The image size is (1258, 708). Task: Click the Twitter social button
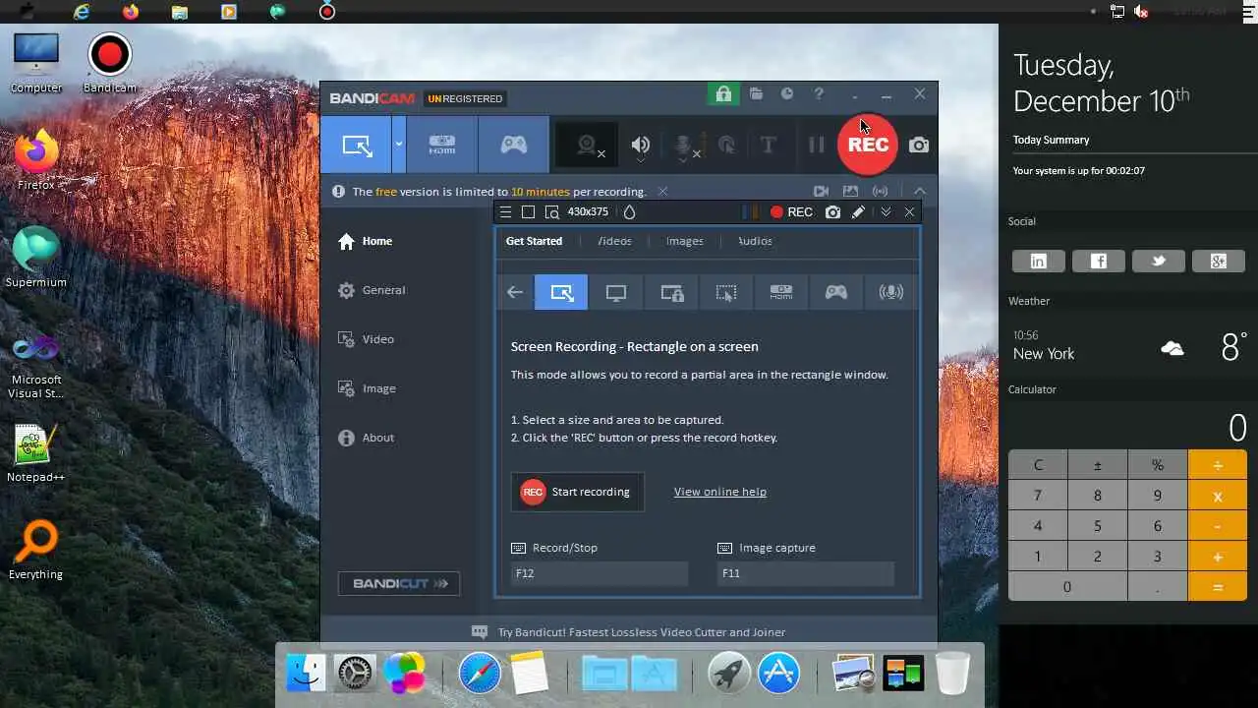(x=1159, y=261)
